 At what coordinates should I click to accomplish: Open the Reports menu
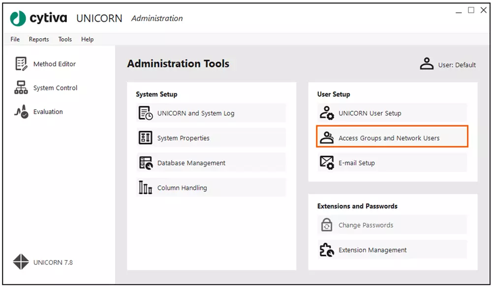tap(38, 39)
